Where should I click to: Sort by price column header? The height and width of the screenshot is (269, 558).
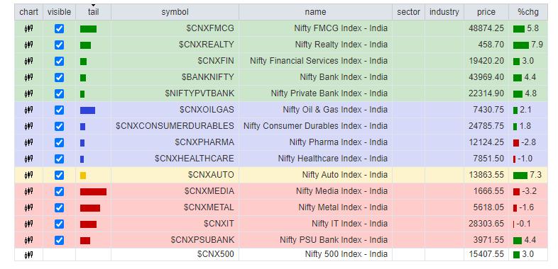[x=486, y=12]
